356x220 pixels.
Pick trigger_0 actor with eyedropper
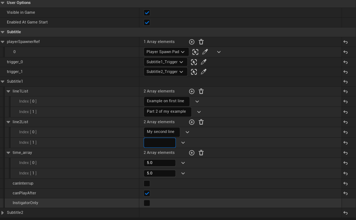204,62
